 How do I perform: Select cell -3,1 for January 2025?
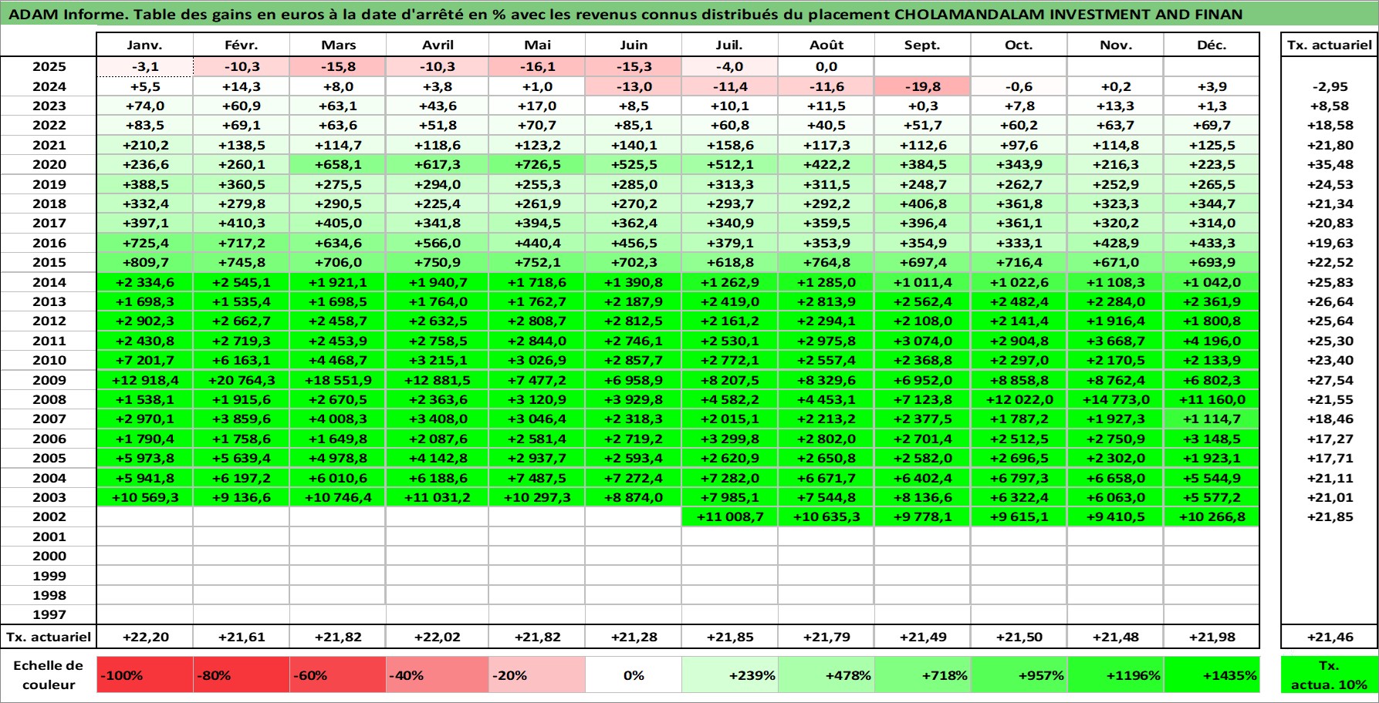144,66
